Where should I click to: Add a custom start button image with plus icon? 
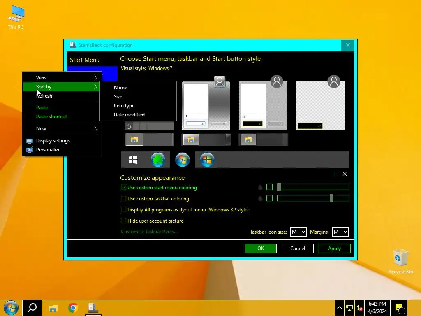[x=335, y=174]
